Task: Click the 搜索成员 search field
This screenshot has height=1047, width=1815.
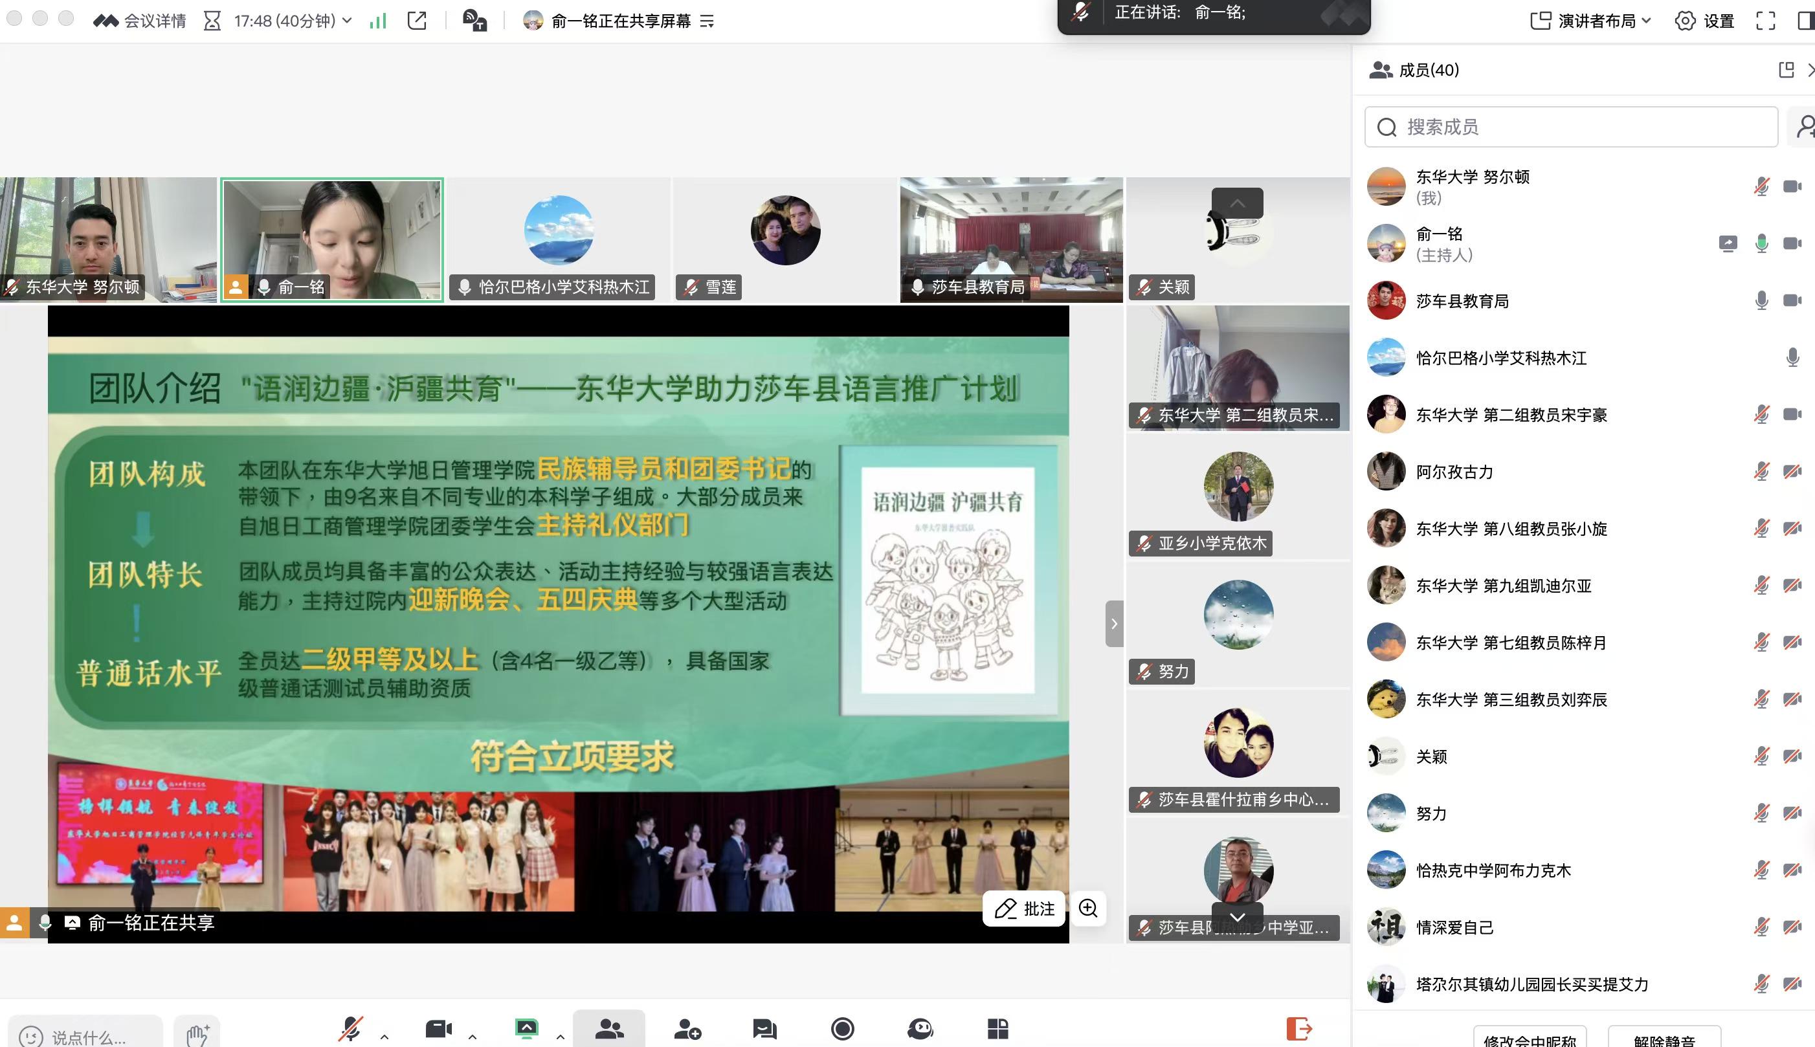Action: pyautogui.click(x=1571, y=127)
